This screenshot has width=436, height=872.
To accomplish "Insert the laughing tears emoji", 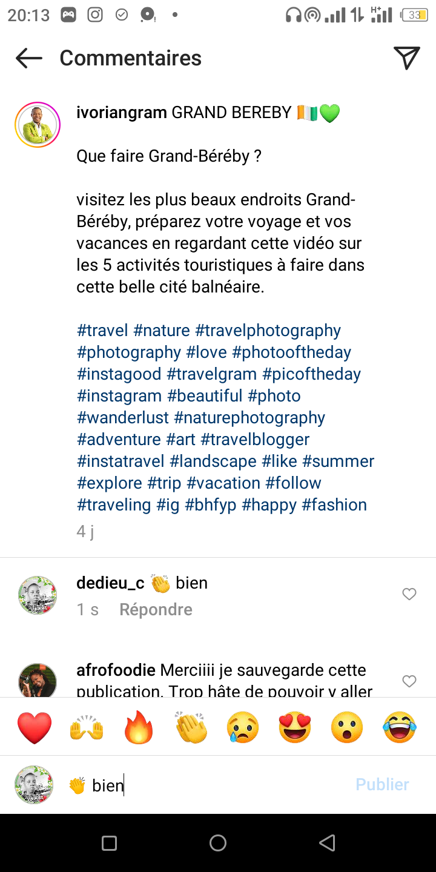I will point(400,727).
